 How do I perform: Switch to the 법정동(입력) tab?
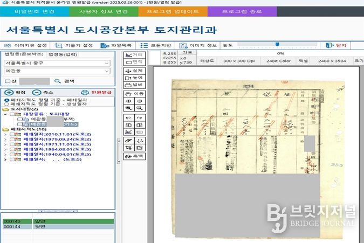63,54
